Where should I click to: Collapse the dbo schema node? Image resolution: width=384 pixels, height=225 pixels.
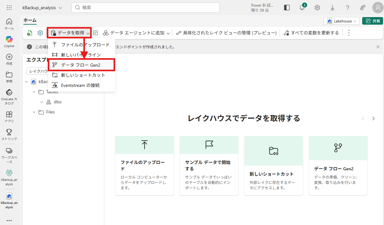42,102
